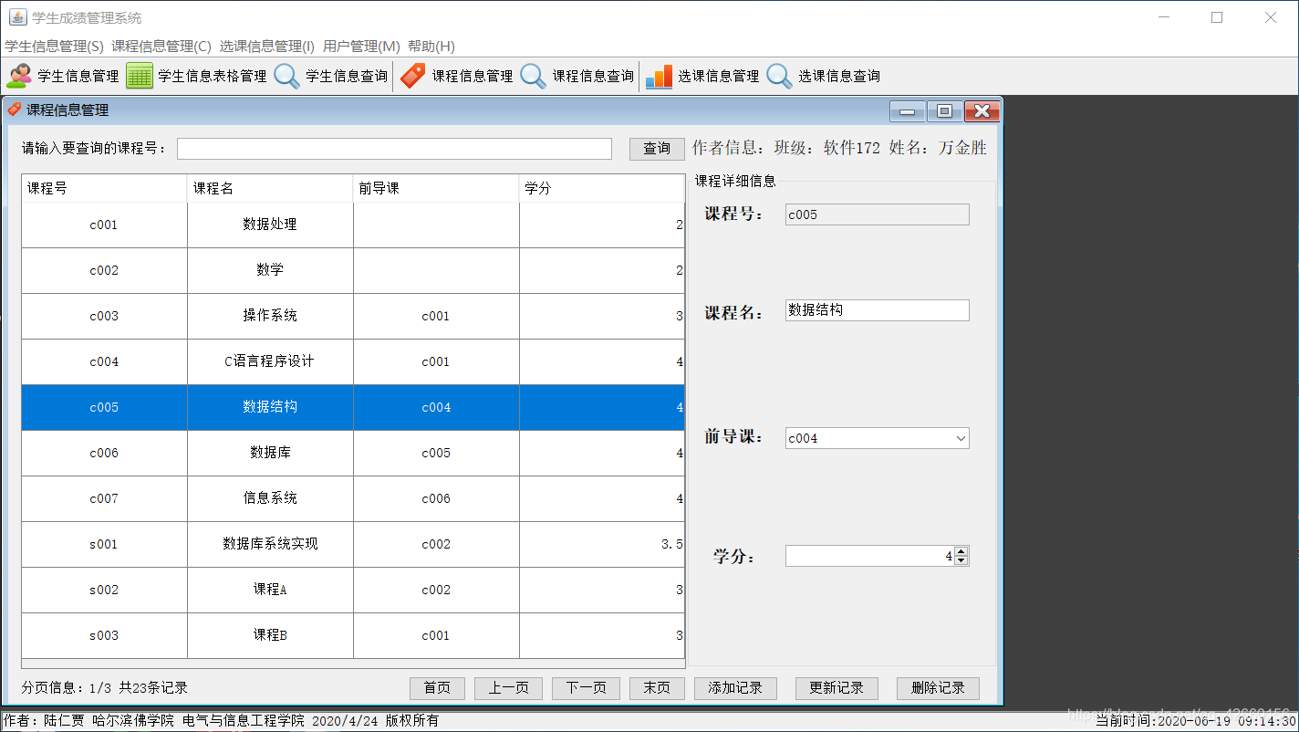Minimize the 课程信息管理 internal window
The width and height of the screenshot is (1299, 732).
pyautogui.click(x=908, y=110)
